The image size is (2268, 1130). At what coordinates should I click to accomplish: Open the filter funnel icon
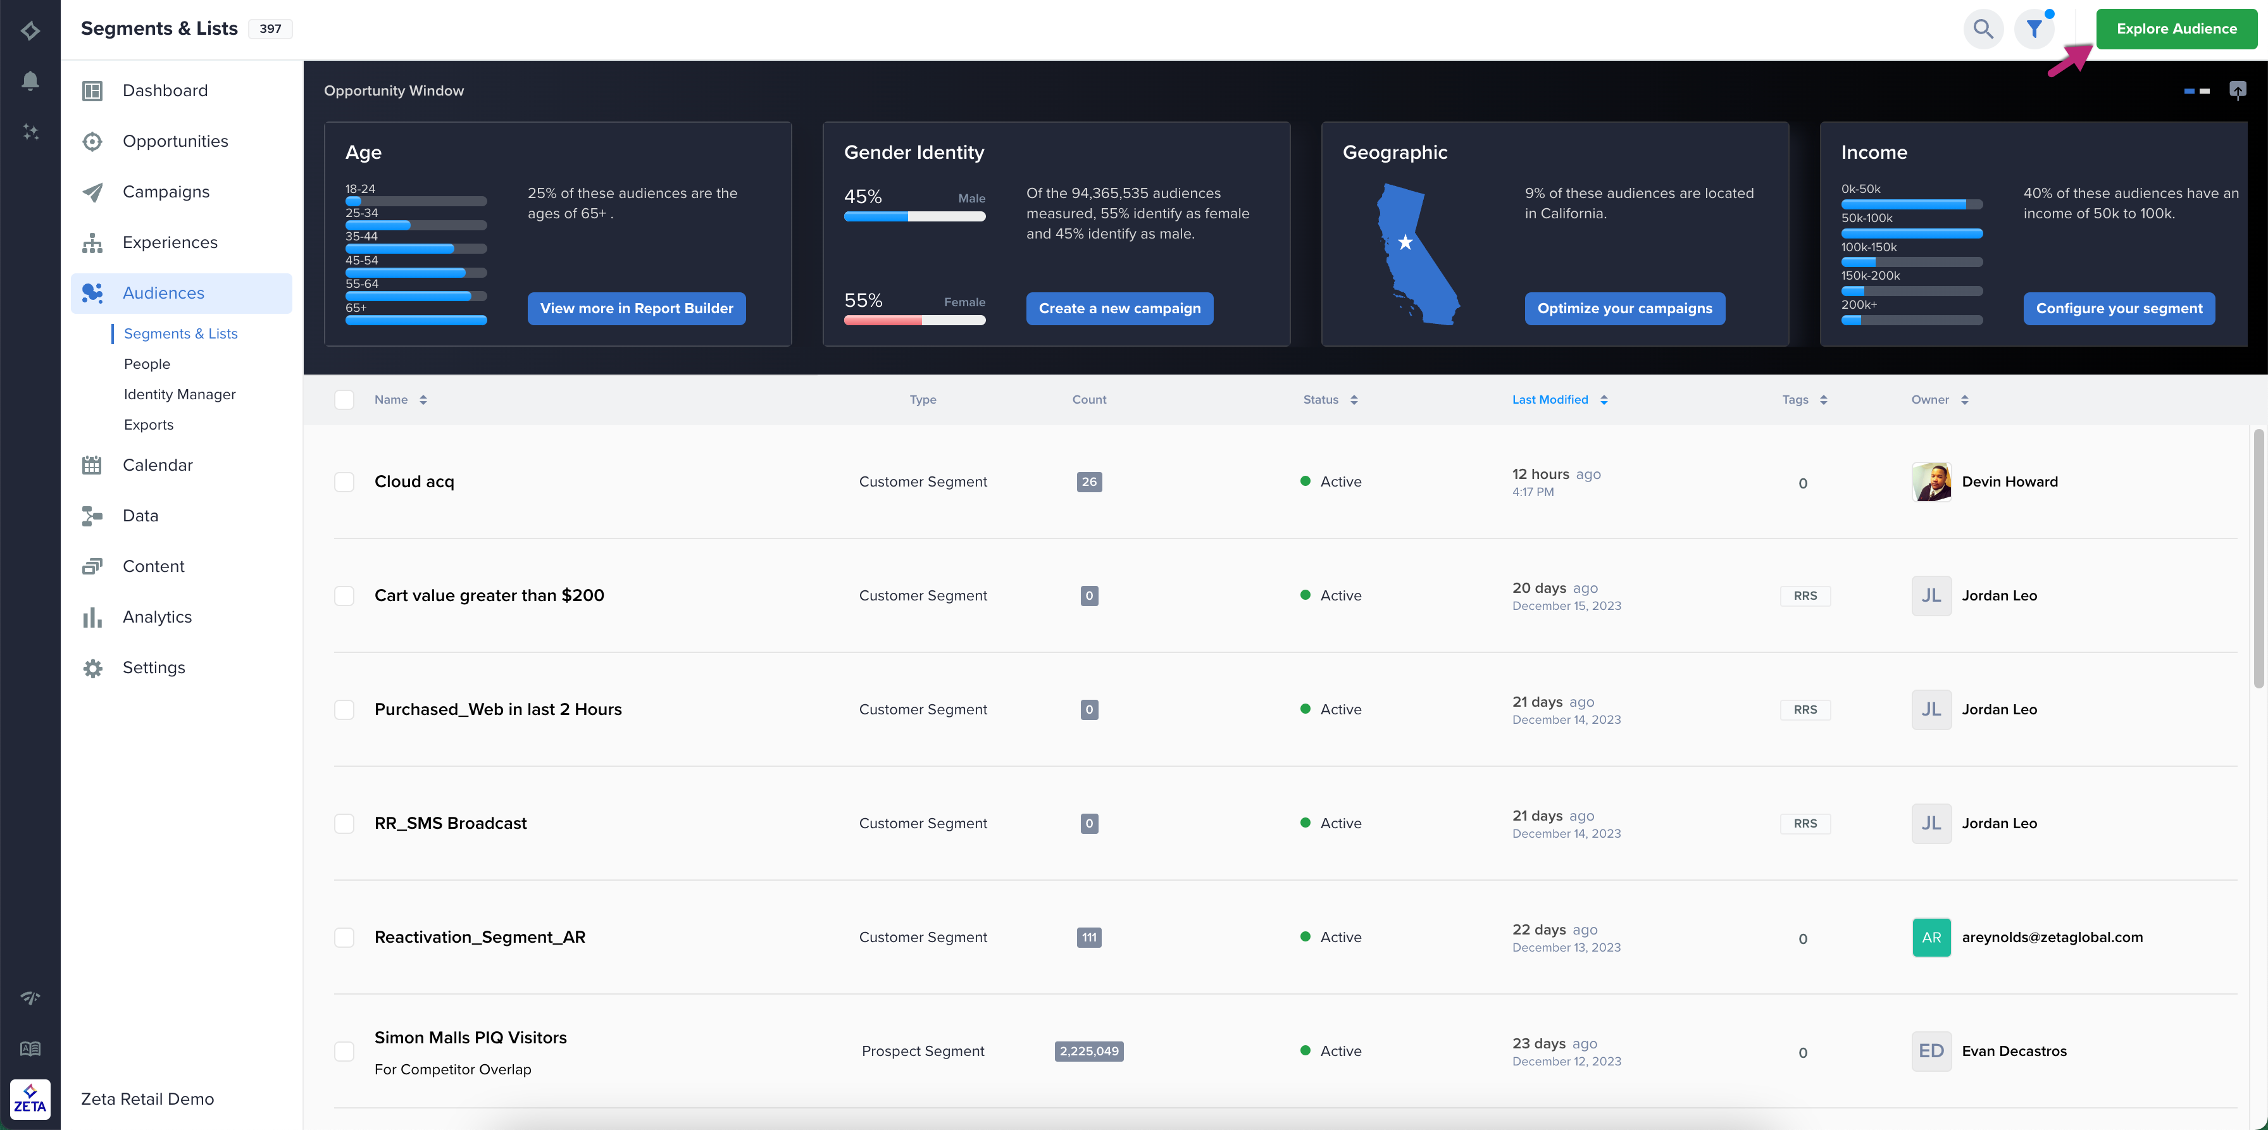click(2034, 29)
